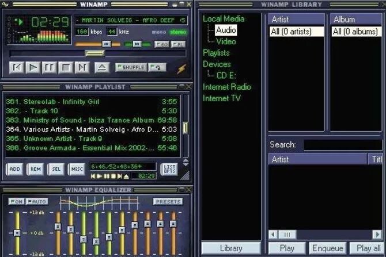
Task: Pause playback with main Pause button
Action: coord(49,67)
